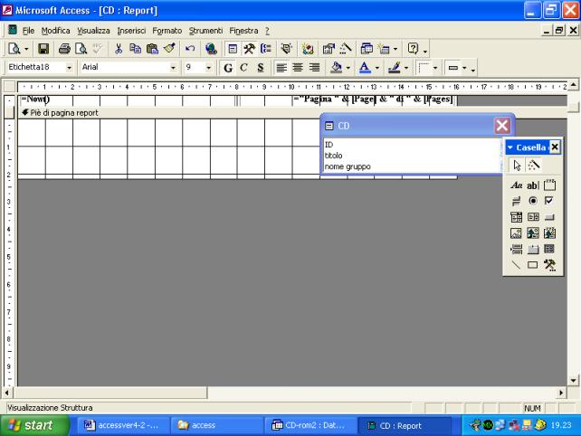Select the Text Box (ab|) tool
The height and width of the screenshot is (436, 581).
click(x=532, y=185)
